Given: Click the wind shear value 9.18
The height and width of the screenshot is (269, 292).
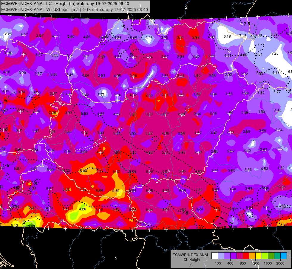Looking at the screenshot, I should coord(182,190).
